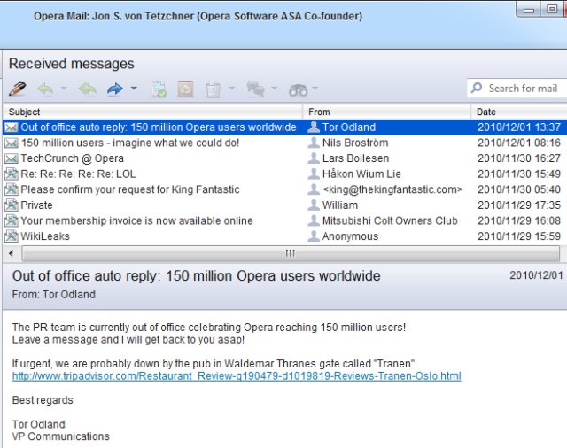Click the blue Forward arrow icon
The width and height of the screenshot is (567, 448).
pyautogui.click(x=114, y=89)
